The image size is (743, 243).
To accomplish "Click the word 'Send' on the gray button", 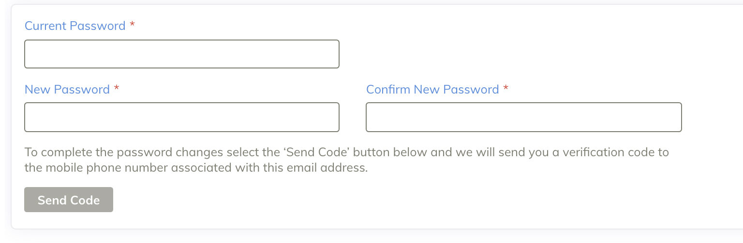I will [51, 200].
